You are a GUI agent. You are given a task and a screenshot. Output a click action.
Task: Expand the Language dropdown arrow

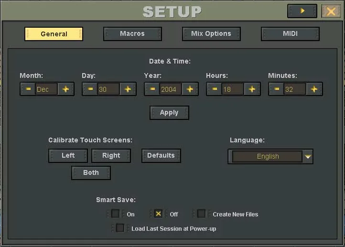(308, 156)
